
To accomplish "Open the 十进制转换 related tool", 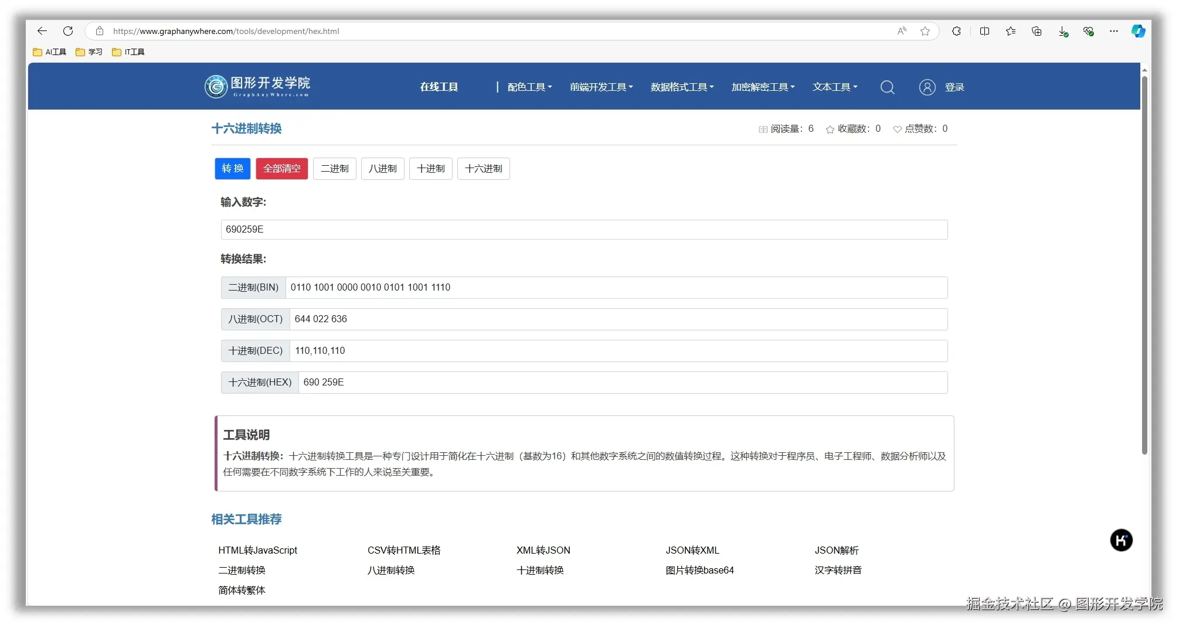I will pos(540,570).
